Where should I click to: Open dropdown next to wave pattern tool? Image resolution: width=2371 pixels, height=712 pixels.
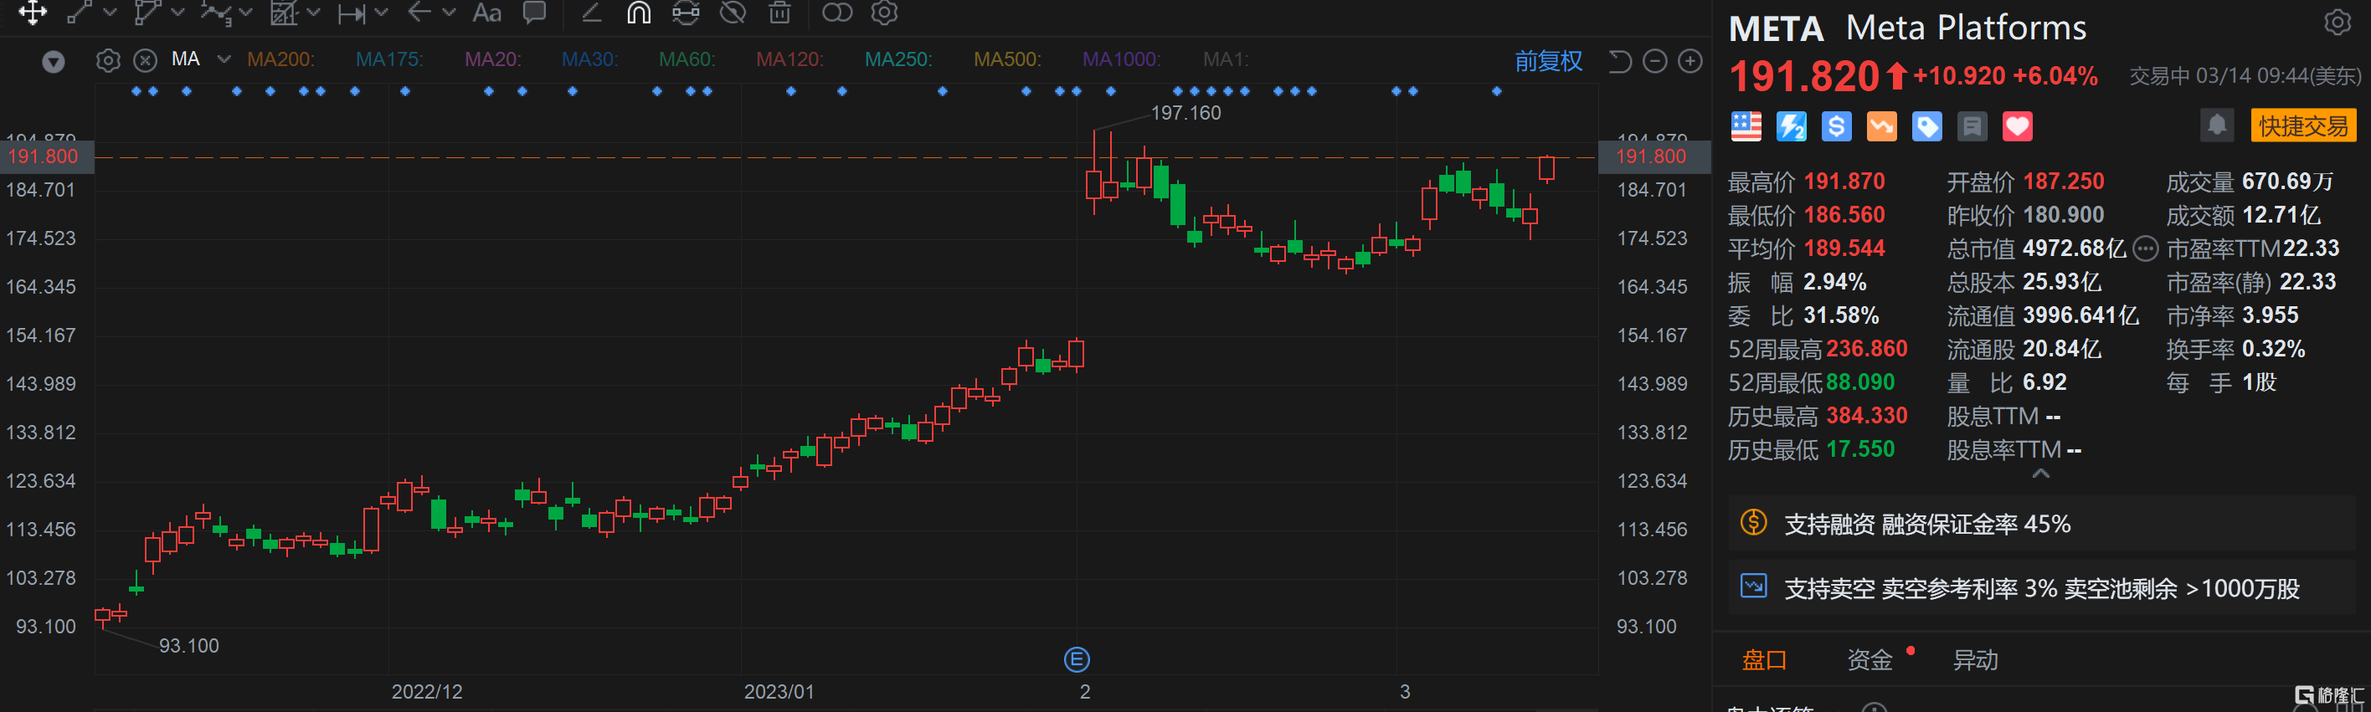tap(244, 12)
